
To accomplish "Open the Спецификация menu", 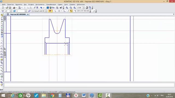I will (51, 5).
